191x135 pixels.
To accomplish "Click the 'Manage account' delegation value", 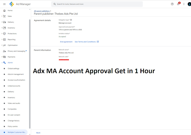I will click(65, 23).
